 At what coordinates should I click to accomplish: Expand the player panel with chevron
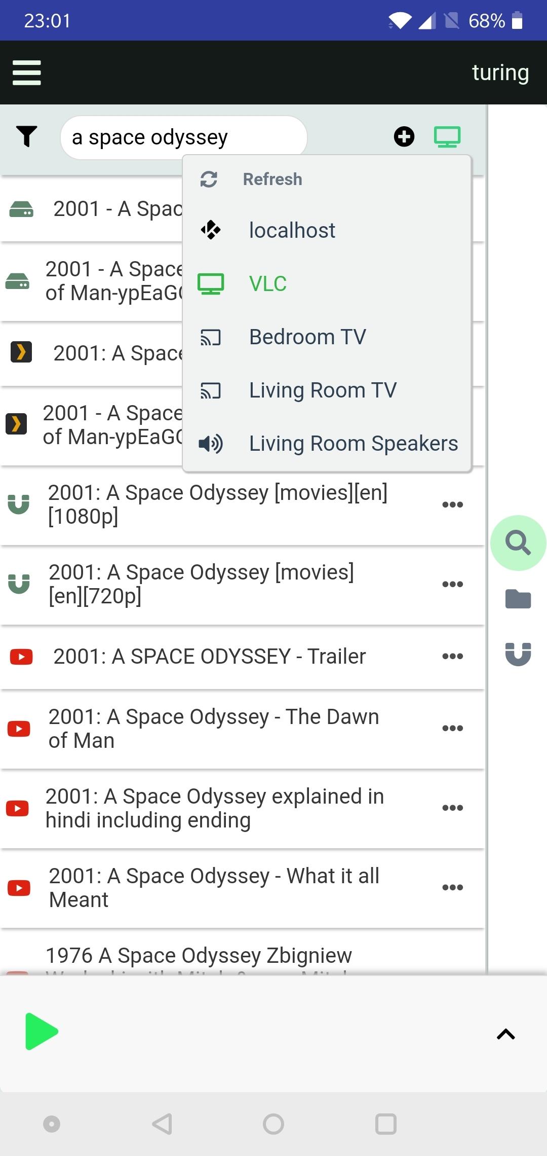click(505, 1034)
